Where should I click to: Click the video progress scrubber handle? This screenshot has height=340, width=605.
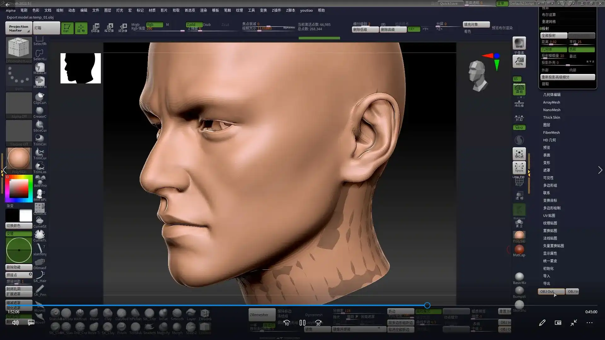[427, 305]
